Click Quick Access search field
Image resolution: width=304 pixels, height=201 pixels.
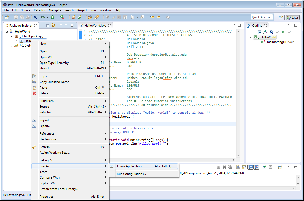click(x=262, y=17)
